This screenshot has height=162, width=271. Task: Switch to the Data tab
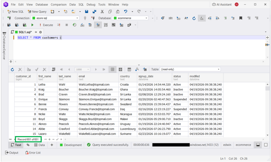[40, 145]
